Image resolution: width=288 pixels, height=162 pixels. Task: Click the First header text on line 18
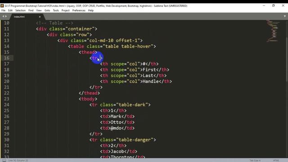149,70
